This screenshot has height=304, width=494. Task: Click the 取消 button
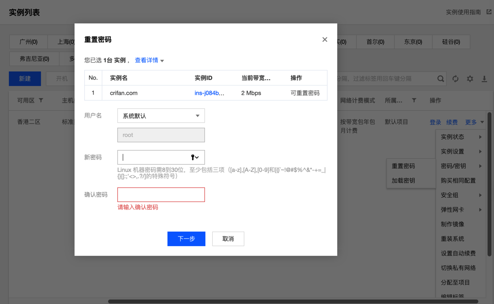click(228, 238)
